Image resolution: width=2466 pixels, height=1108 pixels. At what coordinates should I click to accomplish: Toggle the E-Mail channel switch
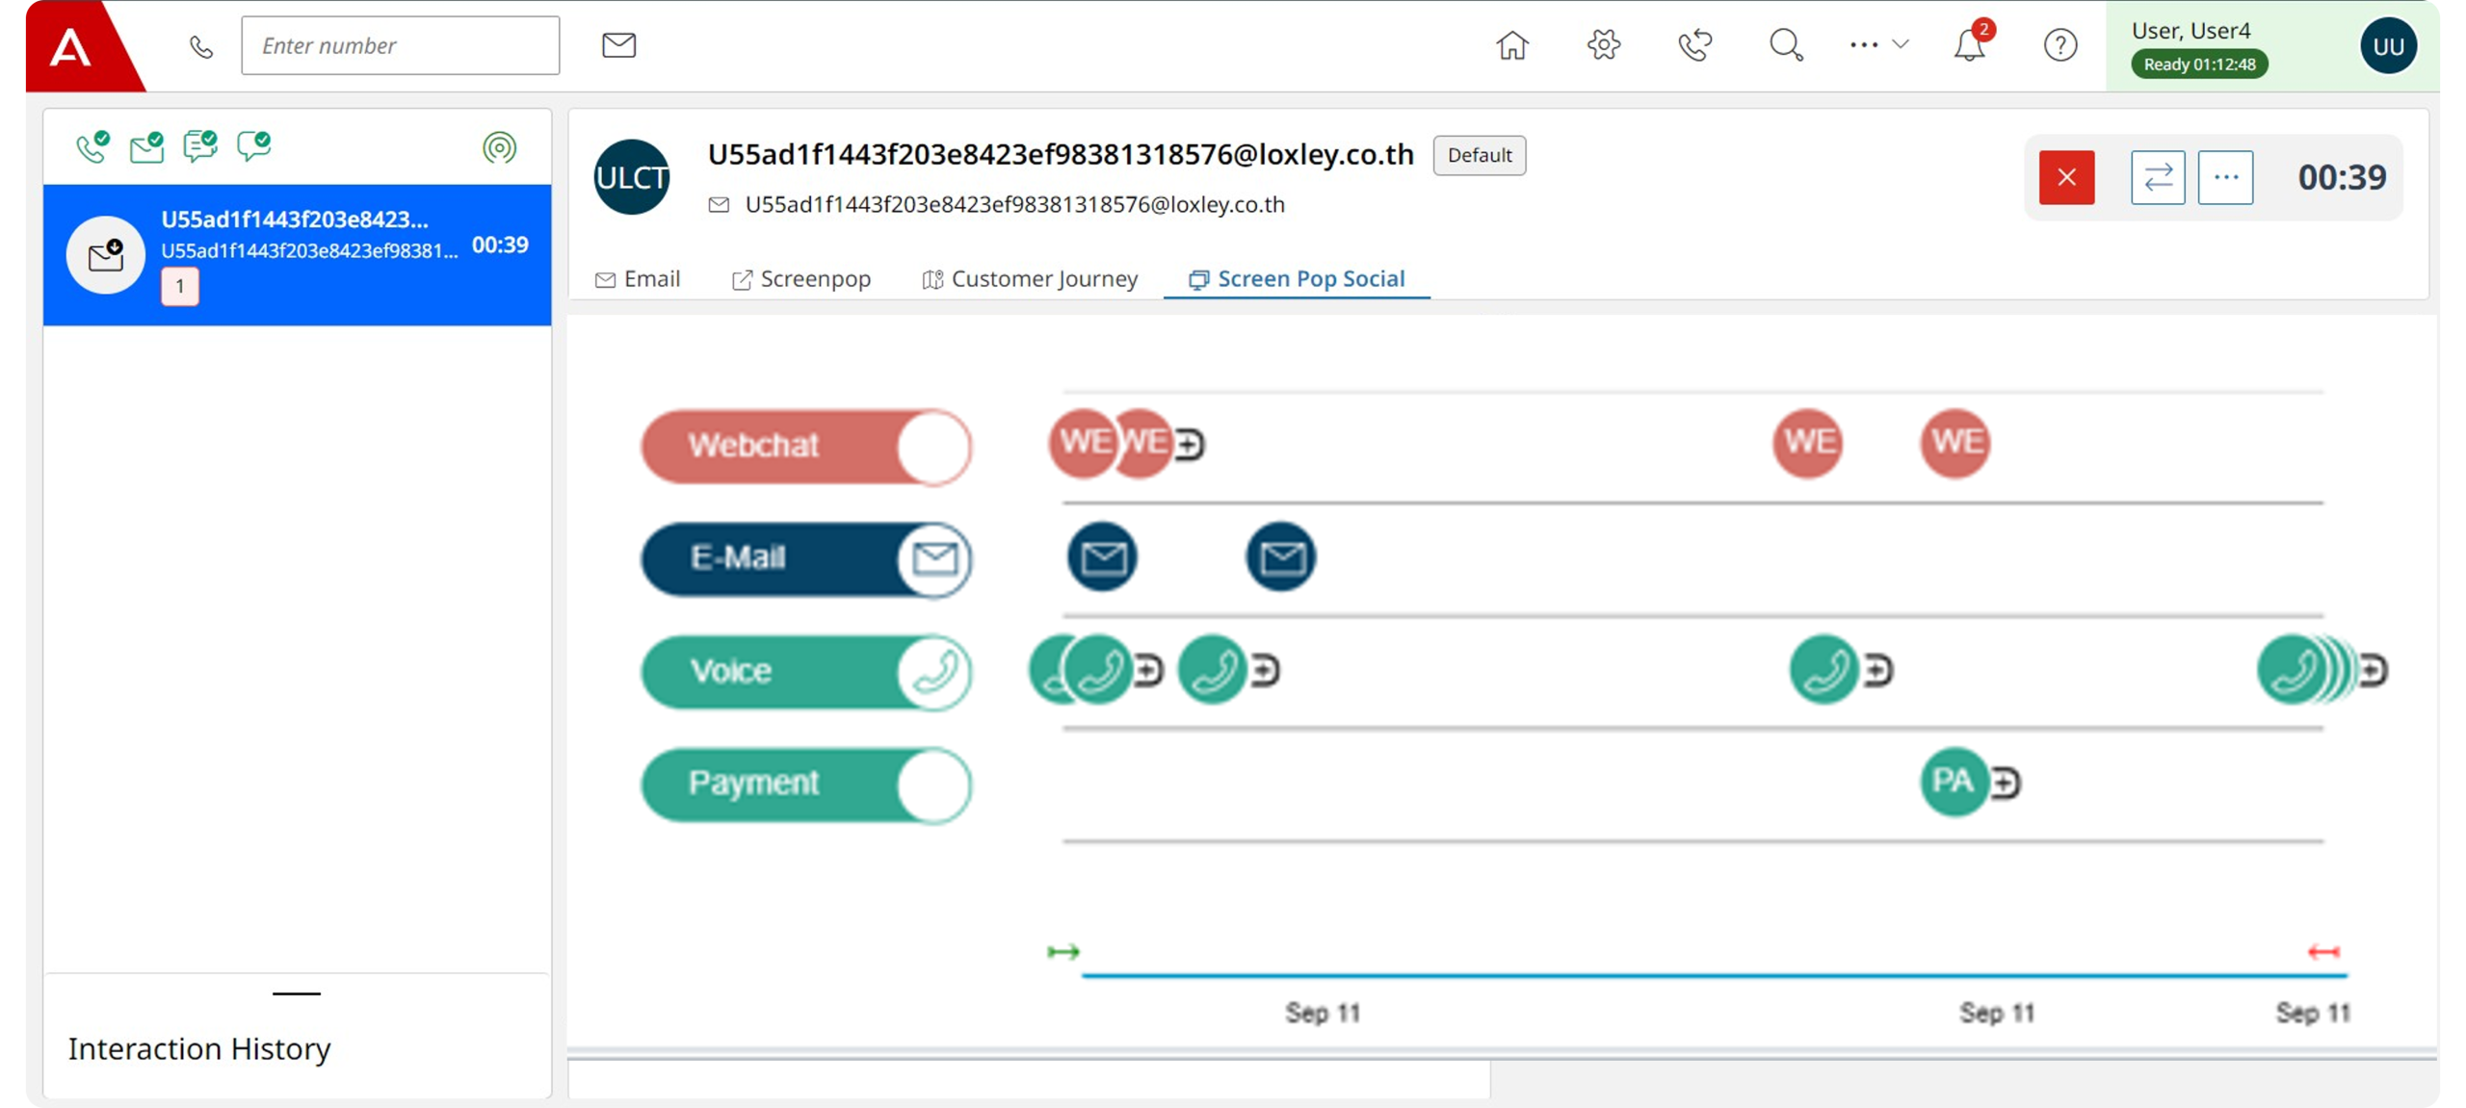pos(932,558)
